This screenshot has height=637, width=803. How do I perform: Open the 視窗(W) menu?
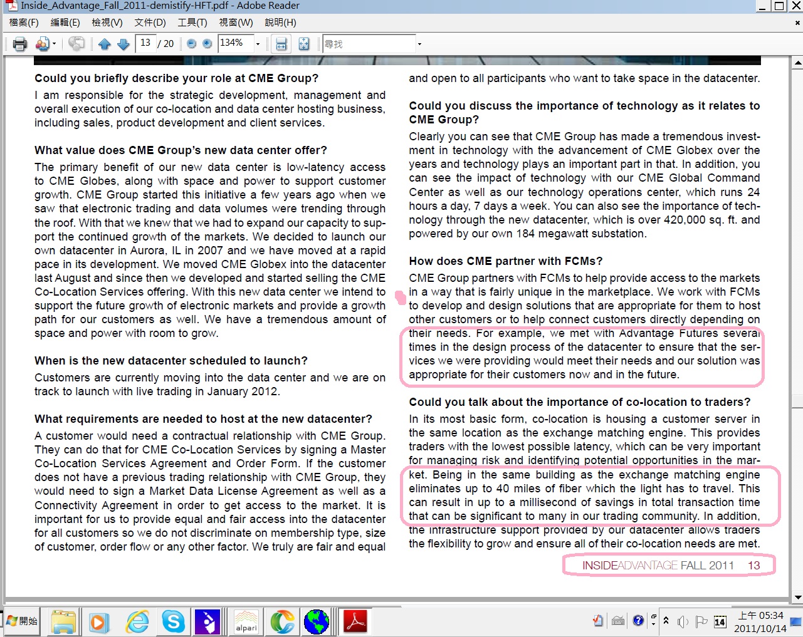236,23
